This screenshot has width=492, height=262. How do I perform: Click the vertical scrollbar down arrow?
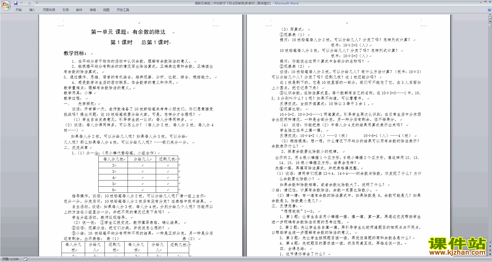490,242
